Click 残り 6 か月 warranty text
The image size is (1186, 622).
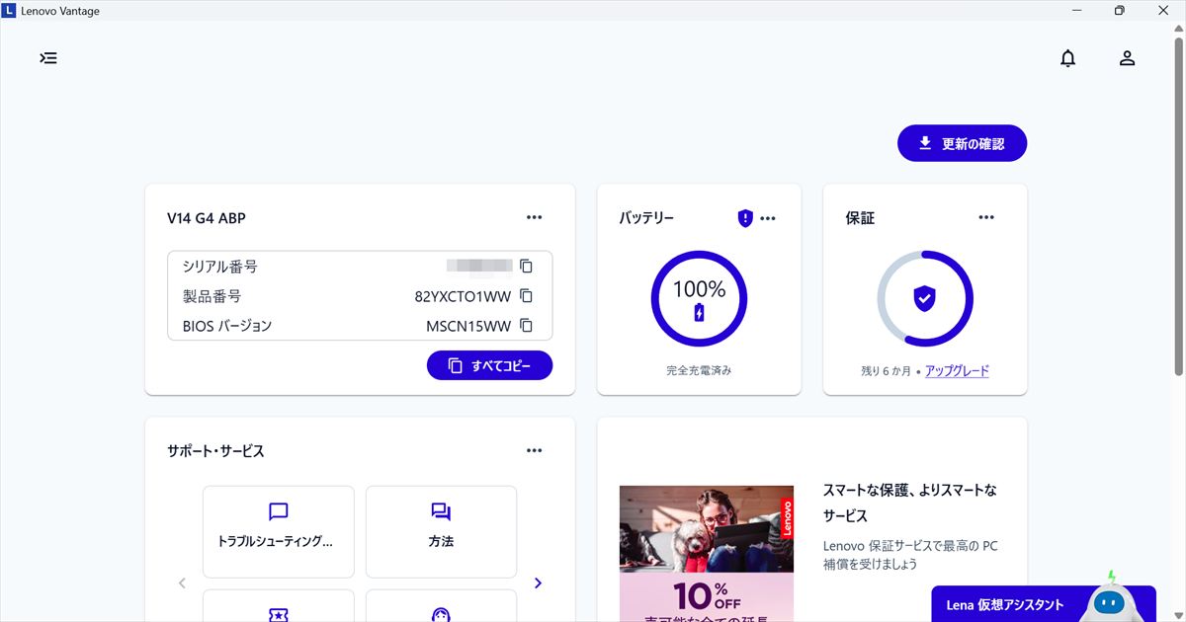[886, 371]
